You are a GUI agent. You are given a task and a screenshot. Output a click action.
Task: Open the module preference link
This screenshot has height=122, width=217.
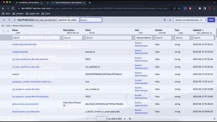tap(16, 74)
